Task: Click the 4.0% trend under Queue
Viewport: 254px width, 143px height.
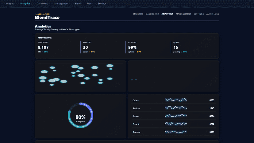Action: click(184, 52)
